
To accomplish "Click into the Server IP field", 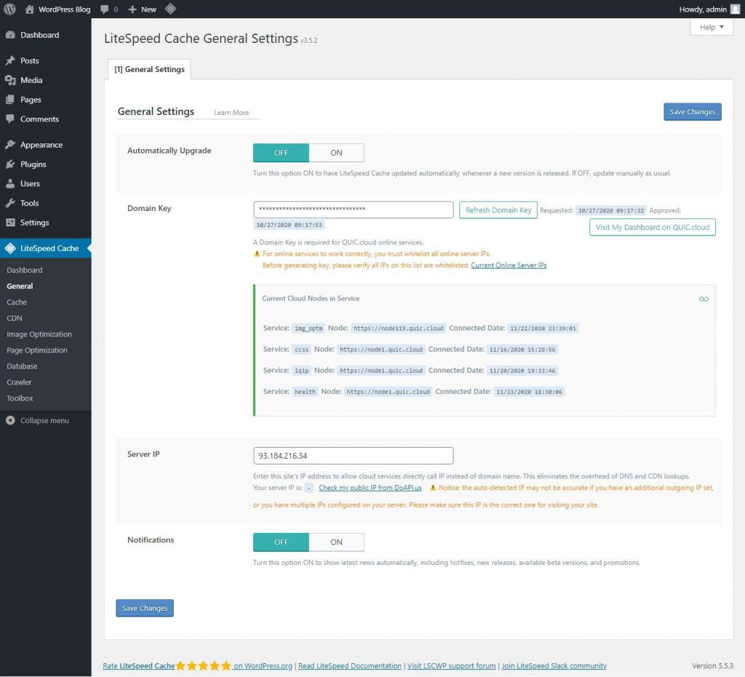I will pos(354,456).
